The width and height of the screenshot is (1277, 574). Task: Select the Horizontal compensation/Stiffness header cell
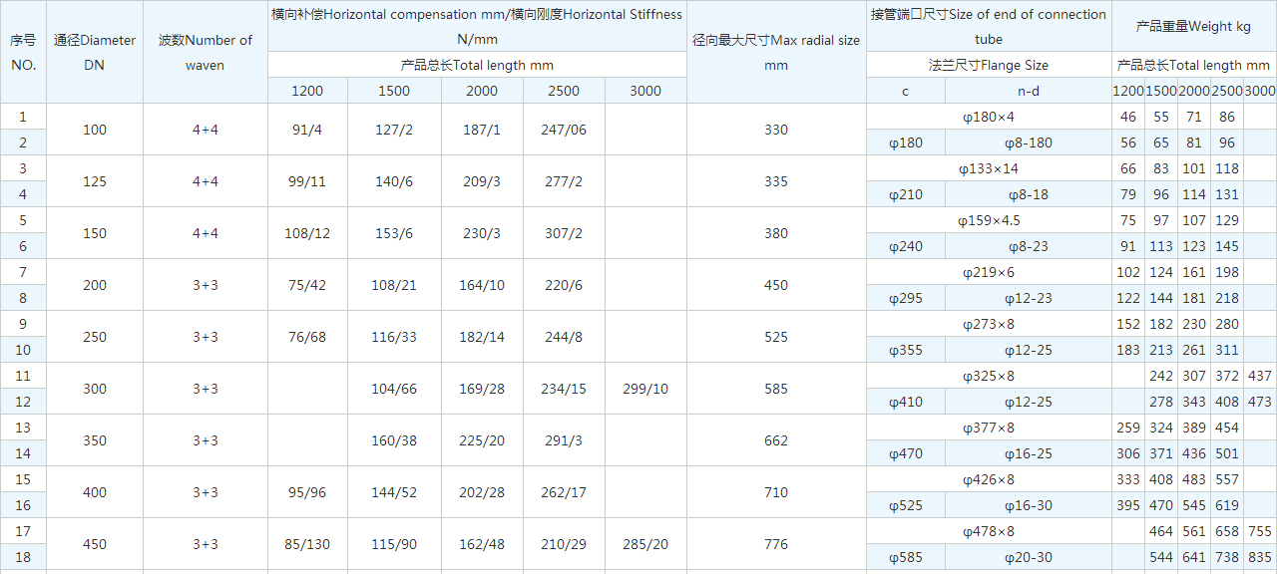(x=477, y=26)
